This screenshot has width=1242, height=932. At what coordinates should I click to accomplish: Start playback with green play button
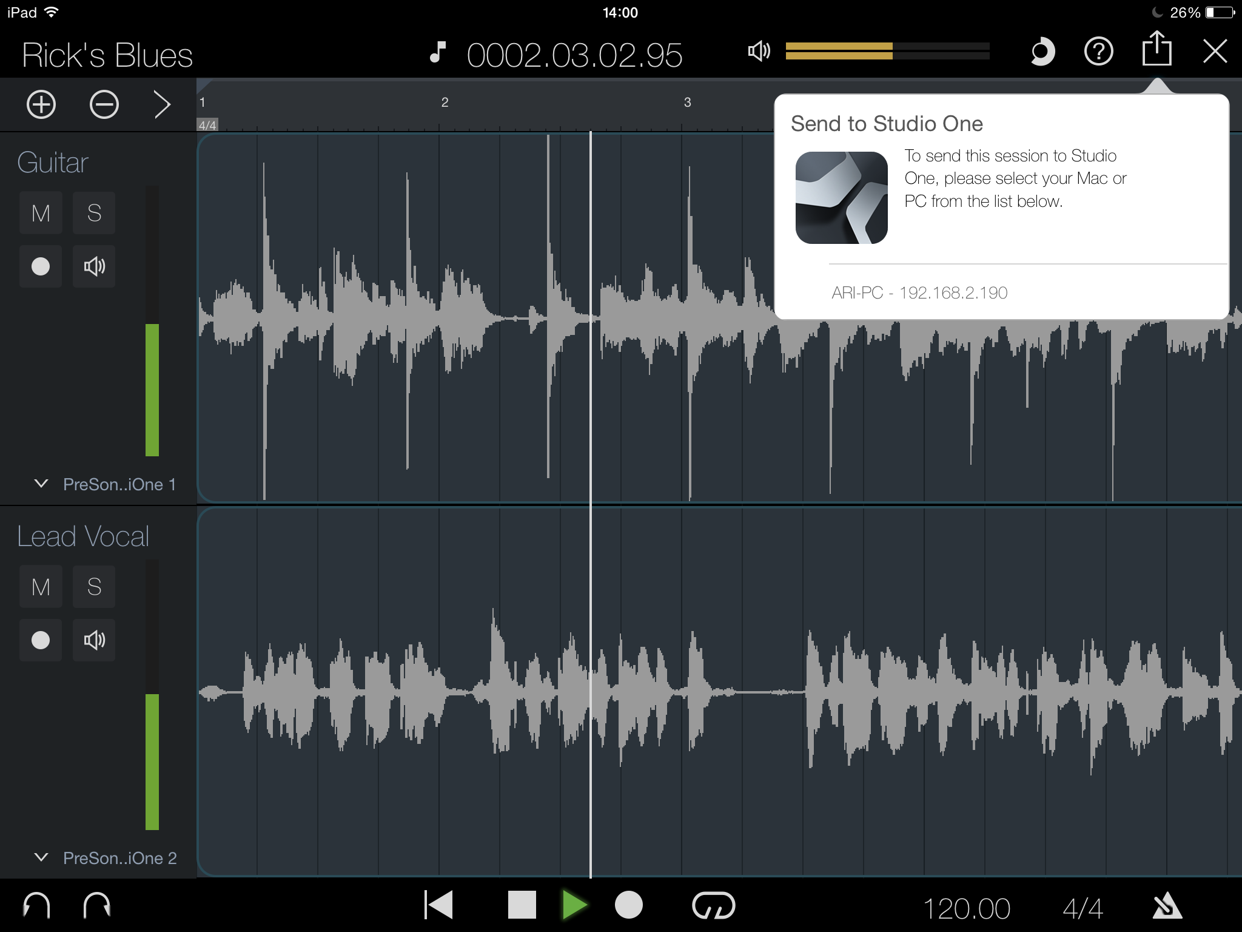point(574,905)
